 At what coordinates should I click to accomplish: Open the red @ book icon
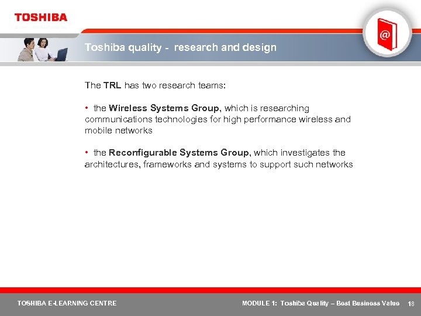click(x=387, y=34)
